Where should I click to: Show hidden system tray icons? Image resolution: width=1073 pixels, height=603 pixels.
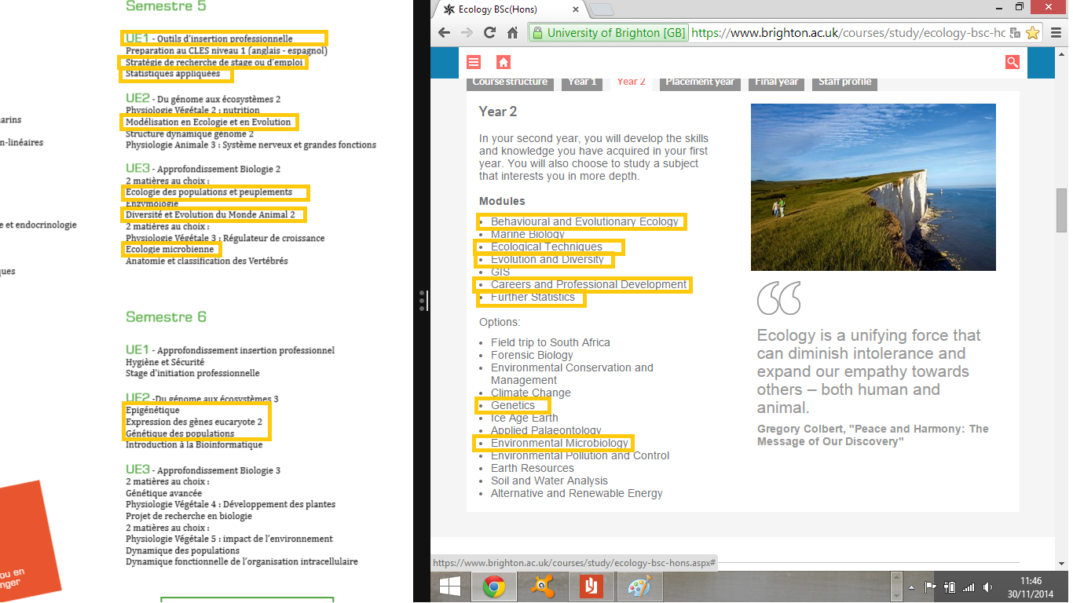pos(910,587)
